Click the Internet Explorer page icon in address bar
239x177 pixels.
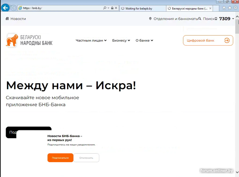pyautogui.click(x=20, y=8)
